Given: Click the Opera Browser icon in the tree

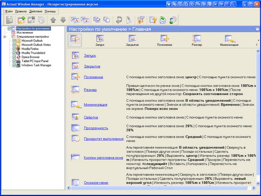Looking at the screenshot, I should tap(18, 57).
